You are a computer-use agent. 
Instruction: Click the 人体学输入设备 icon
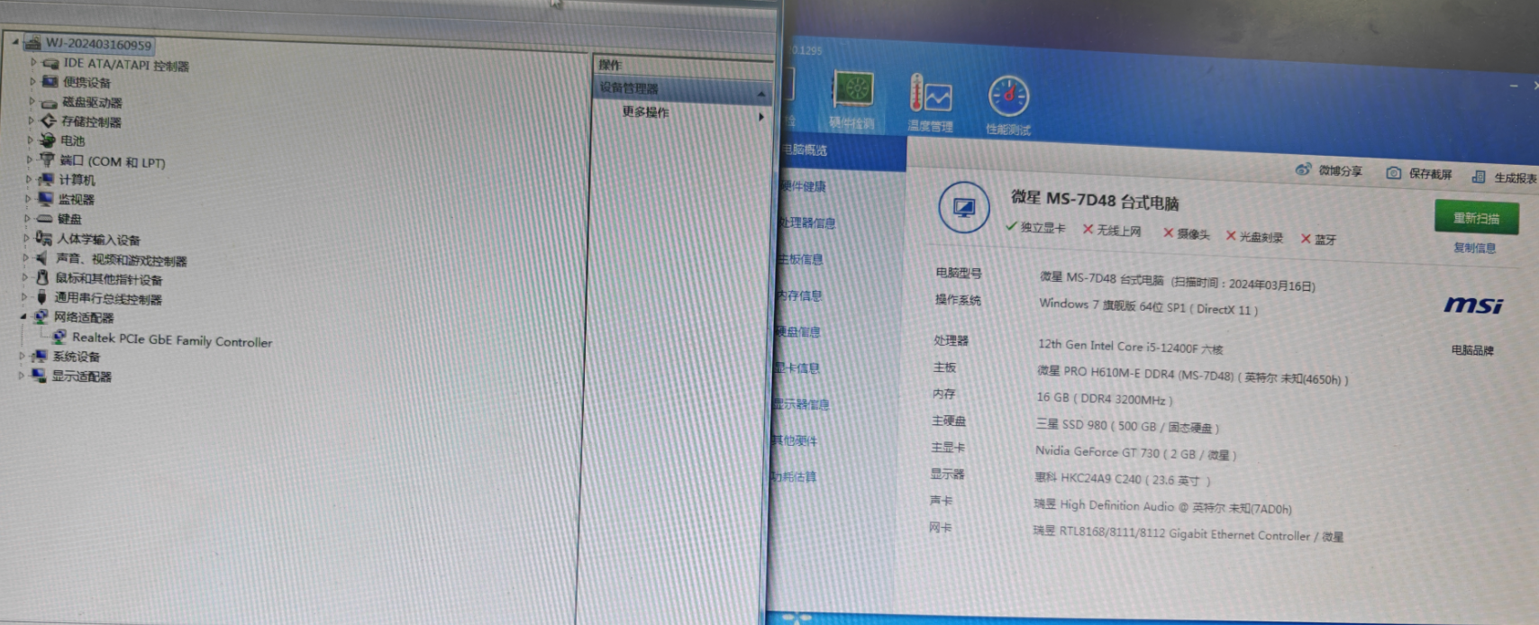click(x=43, y=238)
